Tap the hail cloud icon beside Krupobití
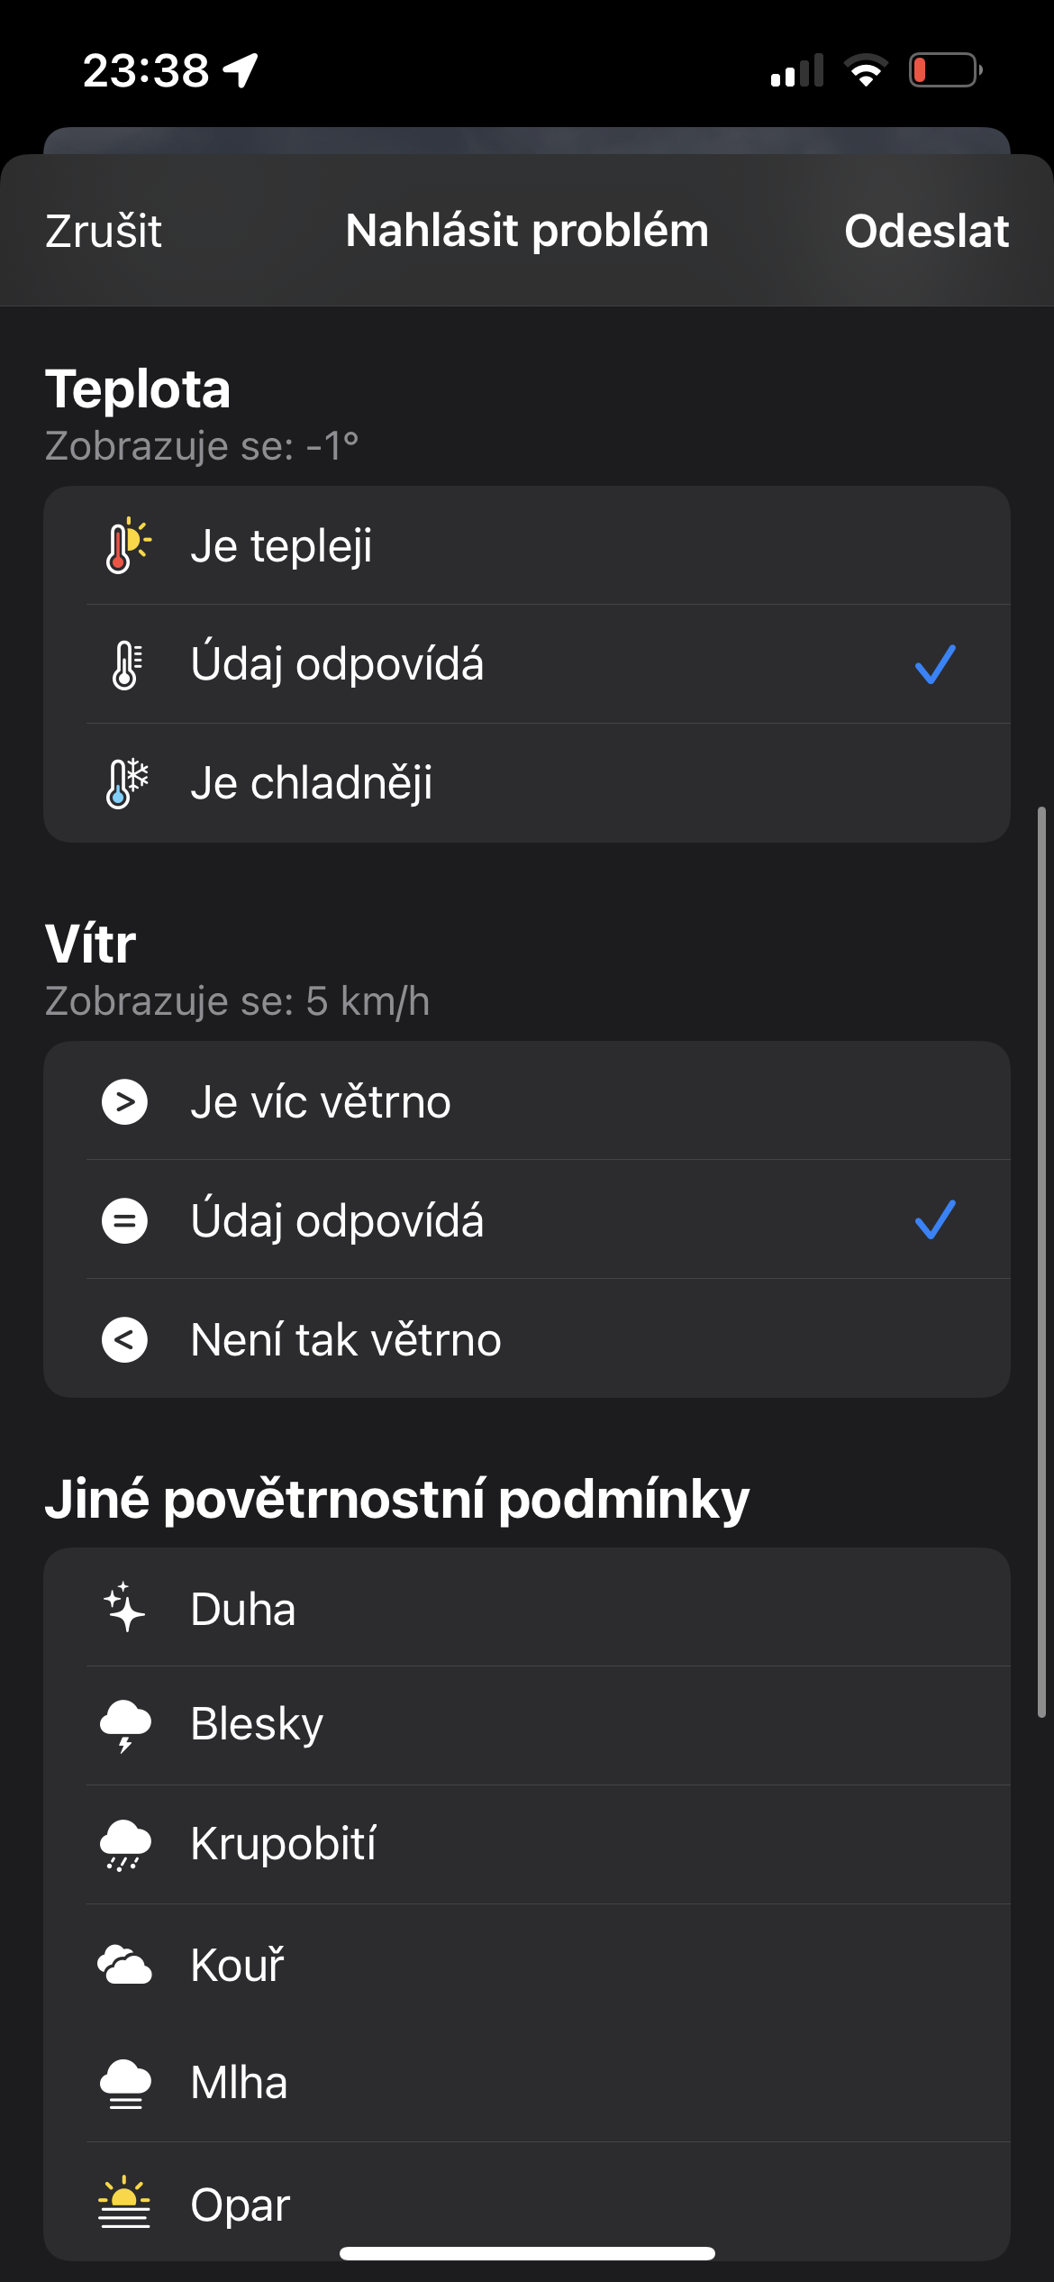 click(125, 1844)
